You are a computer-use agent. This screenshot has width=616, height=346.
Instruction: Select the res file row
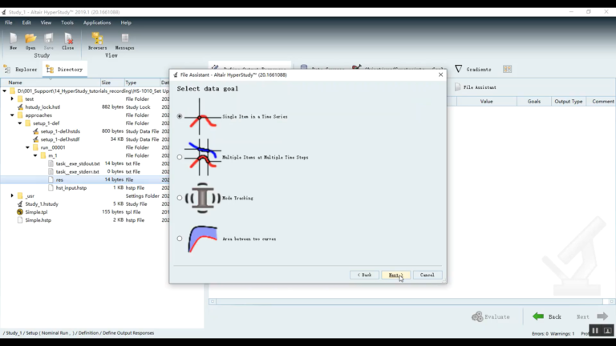point(84,179)
